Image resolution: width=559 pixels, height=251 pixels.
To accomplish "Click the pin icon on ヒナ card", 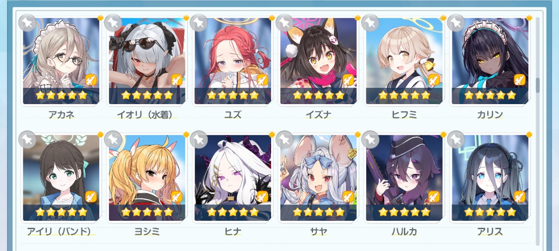I will (x=198, y=139).
